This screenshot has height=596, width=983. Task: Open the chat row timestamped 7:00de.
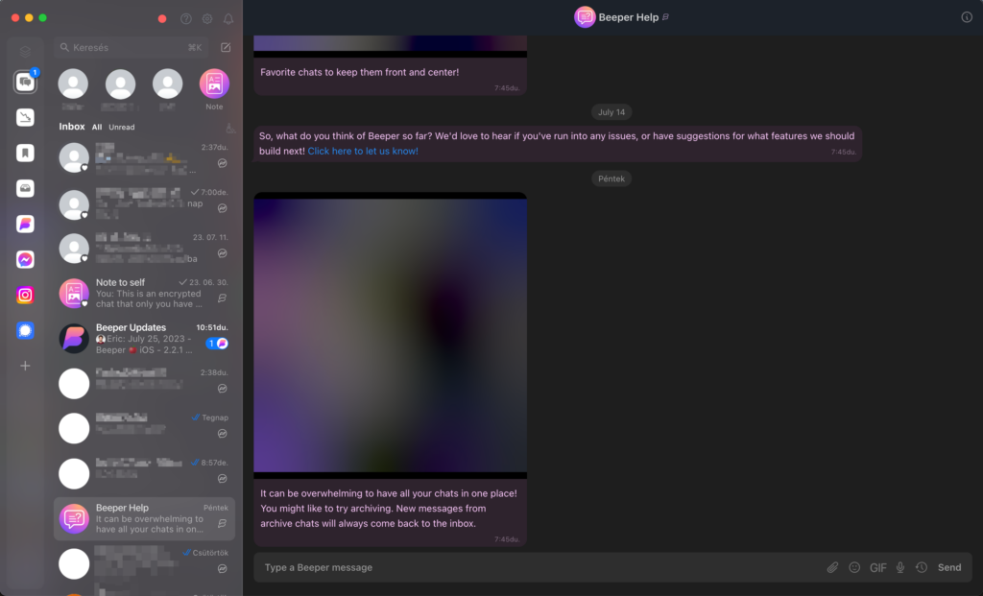(144, 203)
